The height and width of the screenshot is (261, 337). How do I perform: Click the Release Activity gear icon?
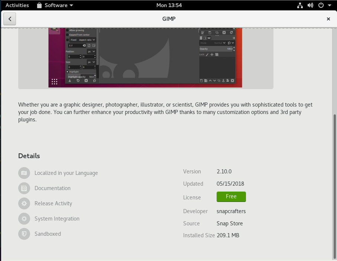(x=24, y=203)
